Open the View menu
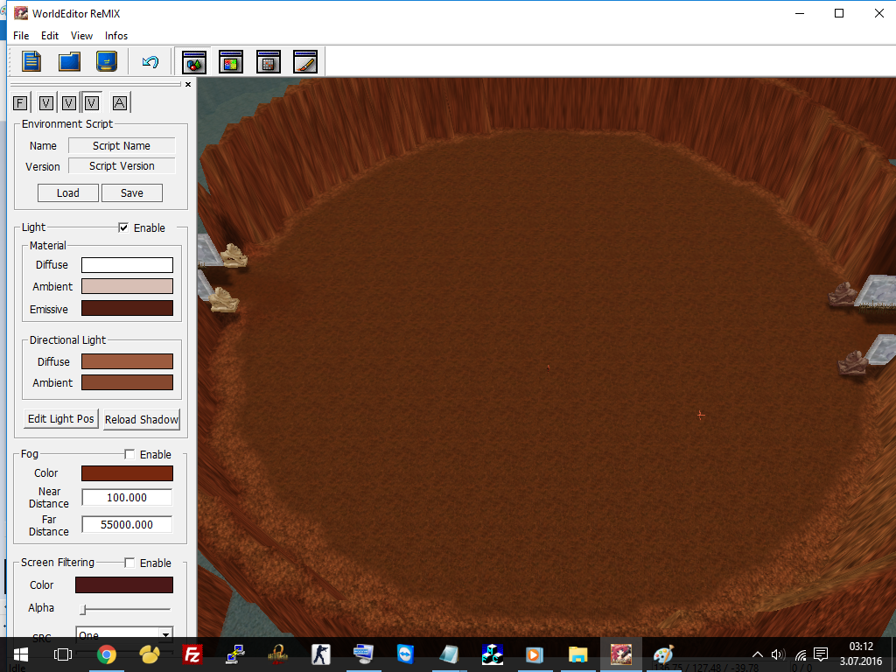 click(81, 35)
